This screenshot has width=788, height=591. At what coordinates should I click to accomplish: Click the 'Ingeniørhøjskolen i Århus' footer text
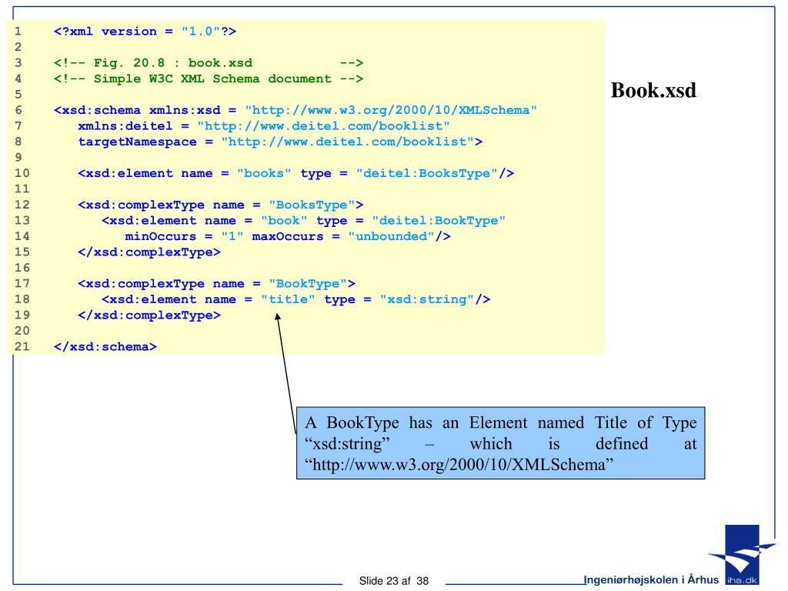(651, 579)
